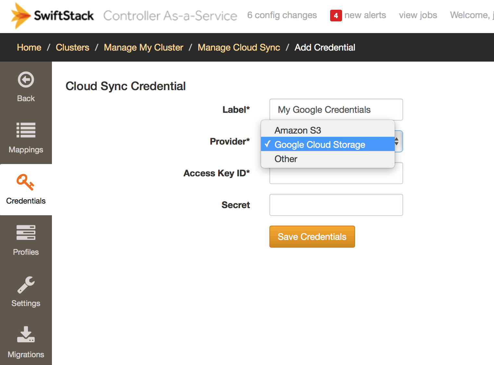Click the Label* field label

236,110
